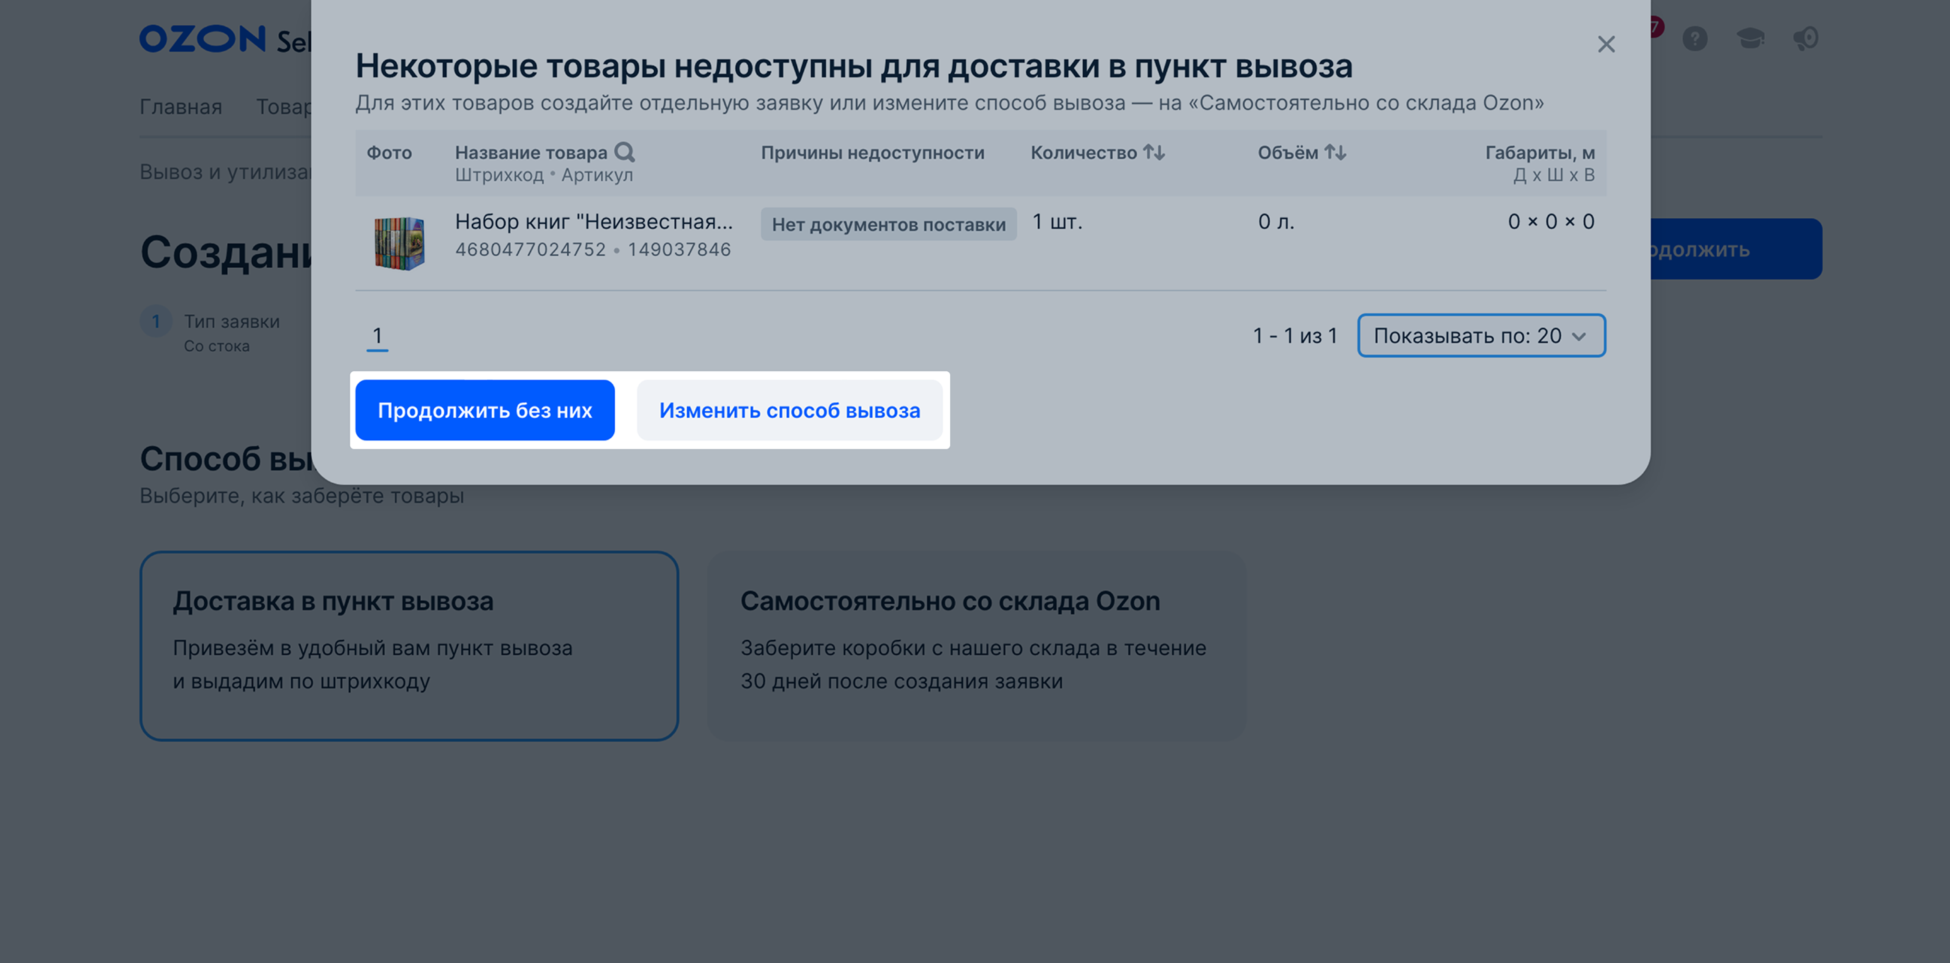Open the graduation cap training icon

[1750, 38]
